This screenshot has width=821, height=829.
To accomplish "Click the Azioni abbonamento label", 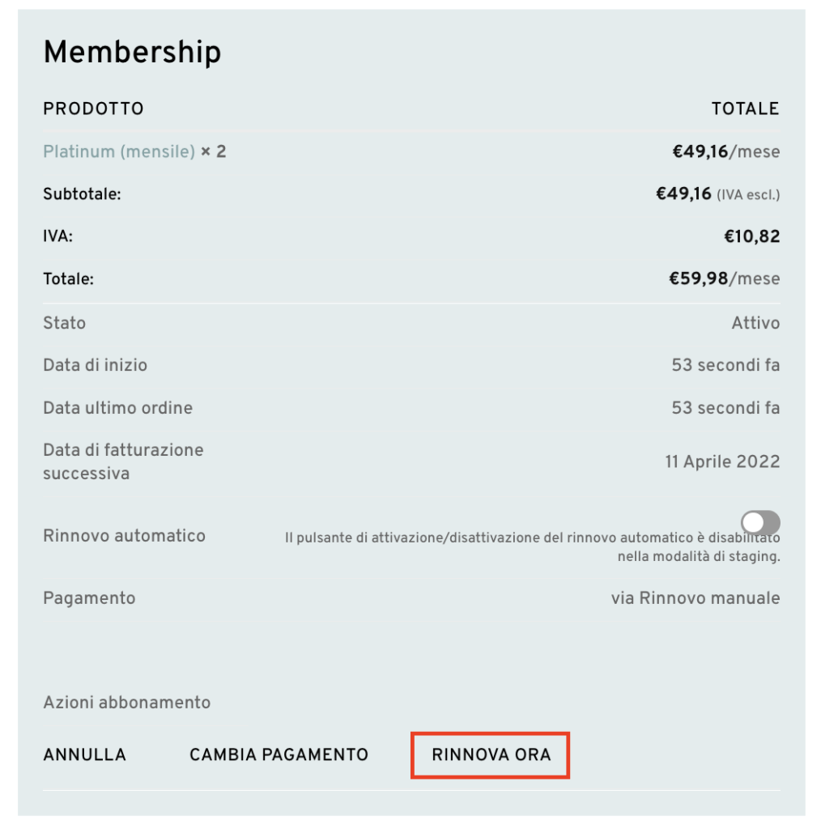I will coord(126,702).
